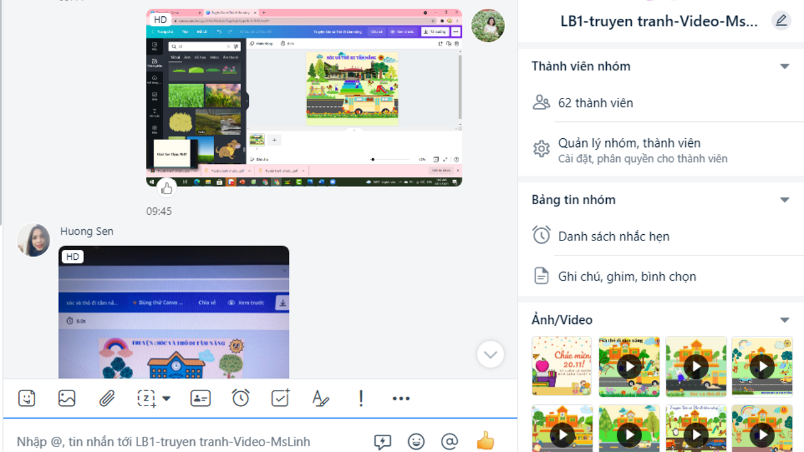This screenshot has height=452, width=804.
Task: Click the send image icon
Action: pos(67,398)
